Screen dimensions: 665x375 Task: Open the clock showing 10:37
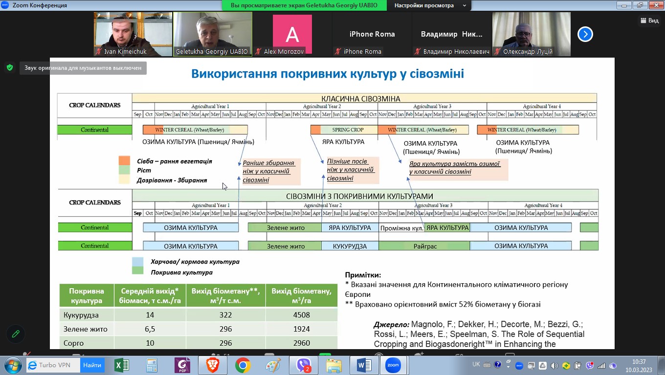pos(639,365)
